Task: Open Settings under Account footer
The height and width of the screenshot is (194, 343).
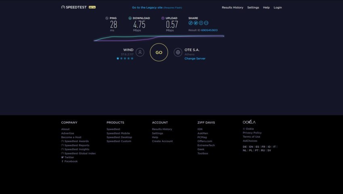Action: [157, 133]
